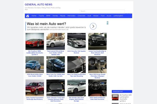Click sidebar 'Be Fearless With Lamborghini Aventador' link
This screenshot has height=104, width=157.
[126, 98]
